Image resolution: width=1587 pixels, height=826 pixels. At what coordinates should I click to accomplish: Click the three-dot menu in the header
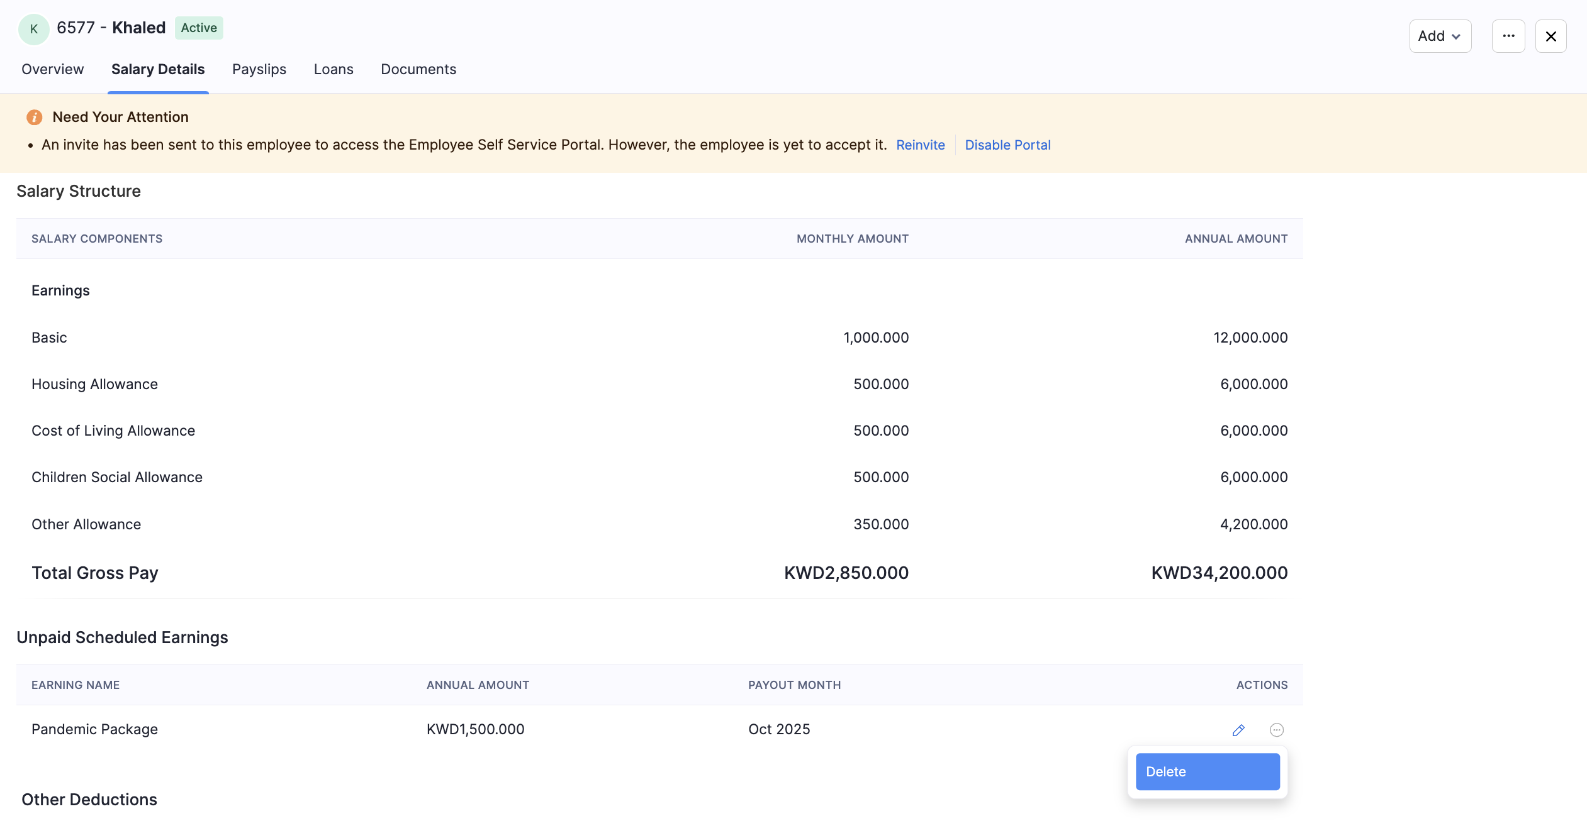click(1508, 36)
